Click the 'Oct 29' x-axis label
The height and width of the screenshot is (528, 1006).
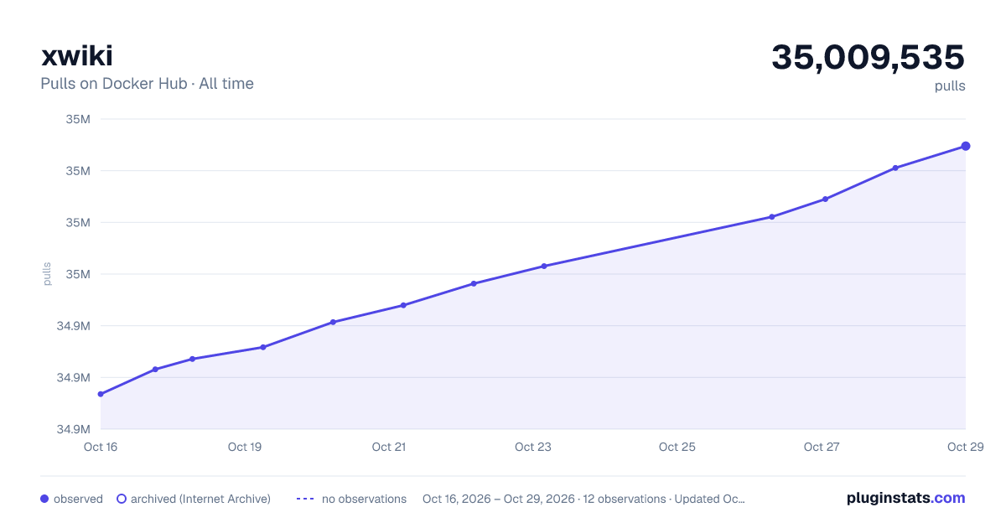tap(964, 447)
